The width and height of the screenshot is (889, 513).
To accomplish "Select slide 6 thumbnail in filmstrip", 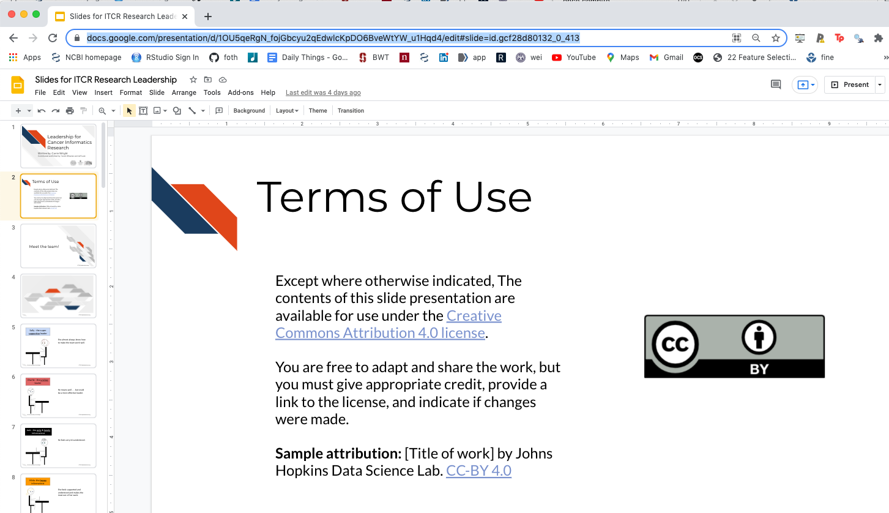I will [58, 396].
